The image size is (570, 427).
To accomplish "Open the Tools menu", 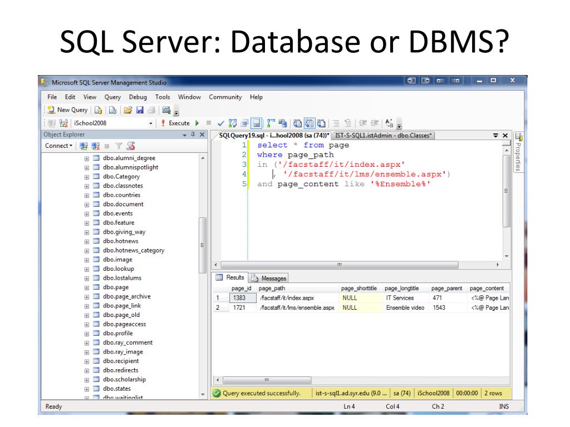I will [x=163, y=97].
